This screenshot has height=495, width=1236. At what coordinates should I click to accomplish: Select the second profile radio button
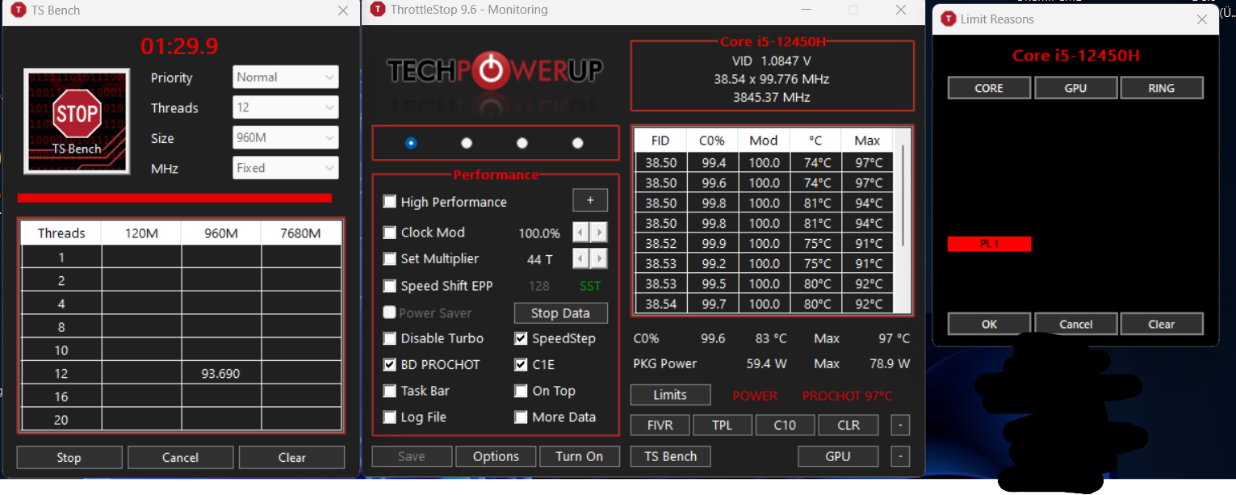point(467,143)
